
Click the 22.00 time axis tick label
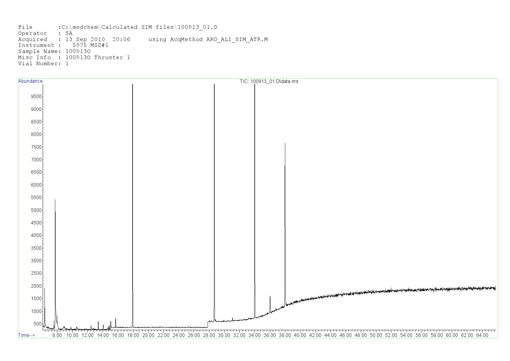pyautogui.click(x=163, y=335)
